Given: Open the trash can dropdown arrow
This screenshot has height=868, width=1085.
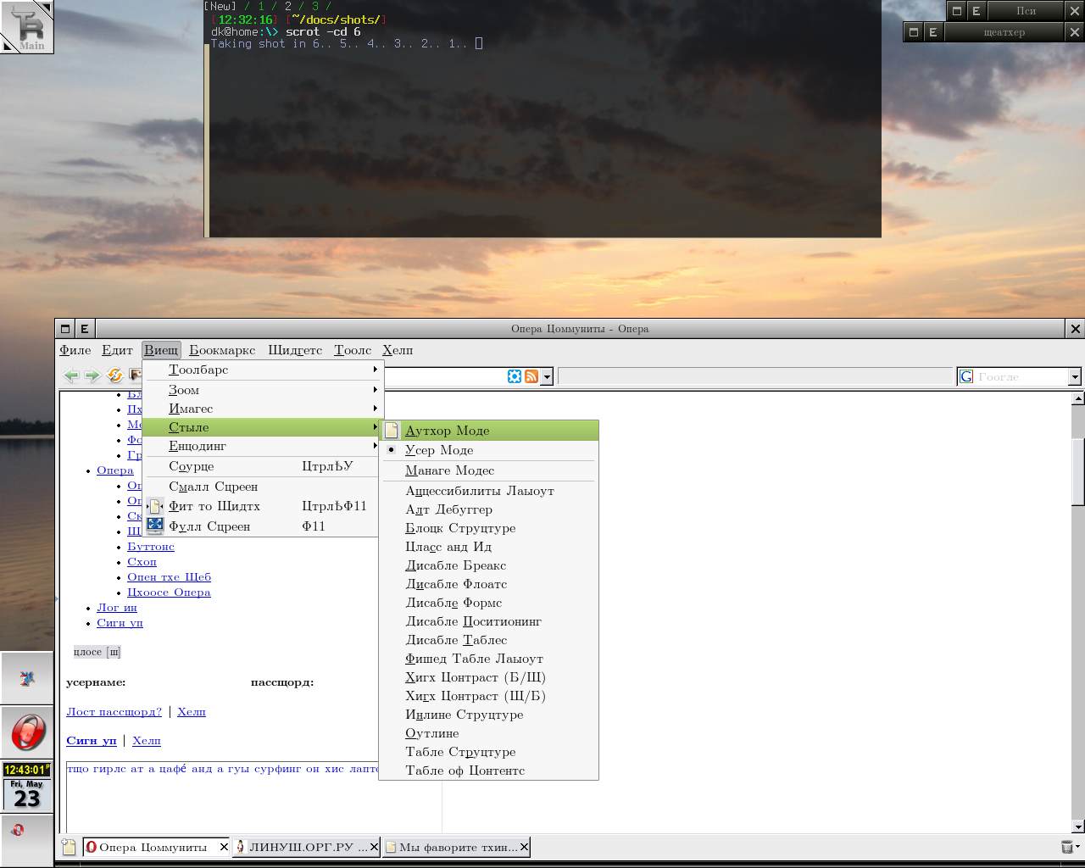Looking at the screenshot, I should pyautogui.click(x=1078, y=847).
